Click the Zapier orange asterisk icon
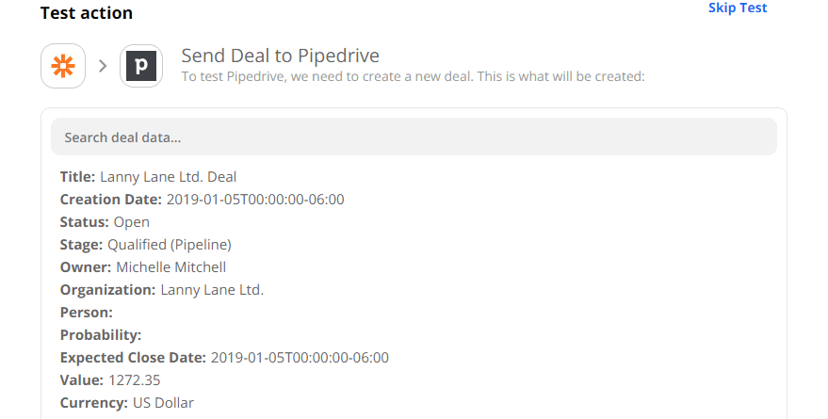Viewport: 828px width, 419px height. (x=63, y=66)
